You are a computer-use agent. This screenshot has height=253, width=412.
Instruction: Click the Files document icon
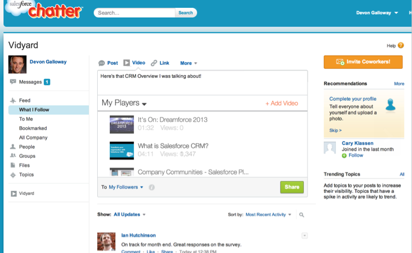point(13,165)
